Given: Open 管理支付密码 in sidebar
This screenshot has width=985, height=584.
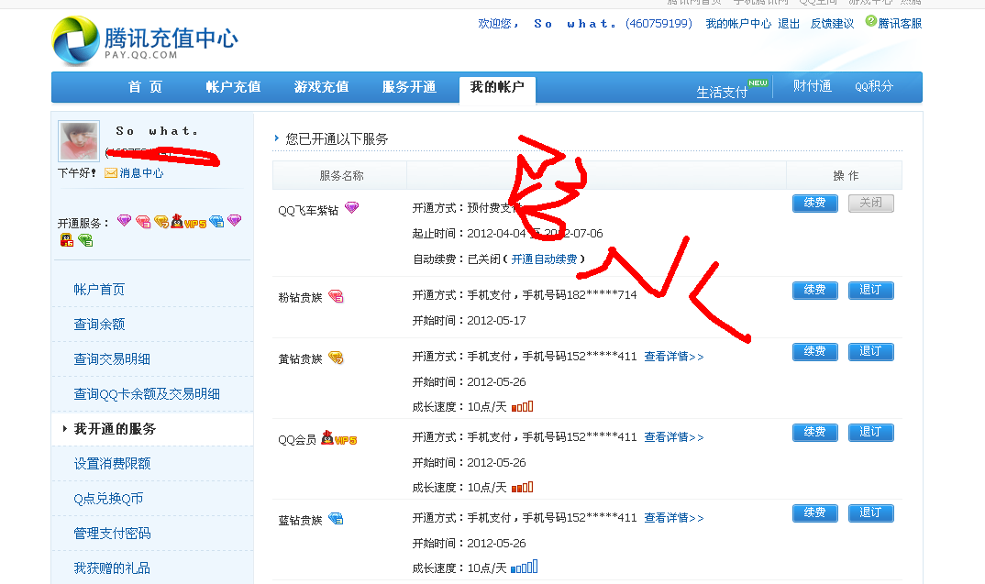Looking at the screenshot, I should (x=113, y=534).
